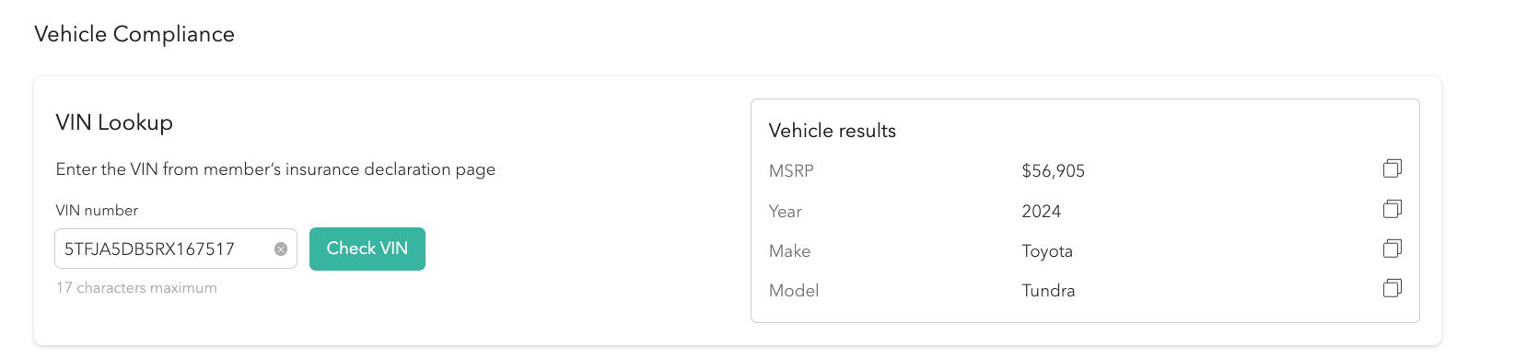Select the $56,905 MSRP value
This screenshot has height=359, width=1527.
pos(1054,171)
